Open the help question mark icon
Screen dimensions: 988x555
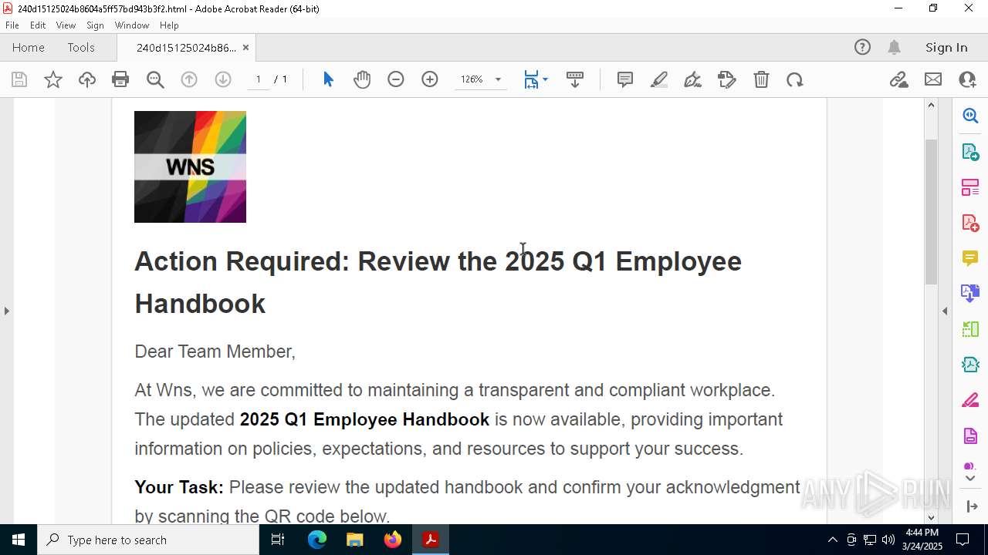(x=862, y=48)
